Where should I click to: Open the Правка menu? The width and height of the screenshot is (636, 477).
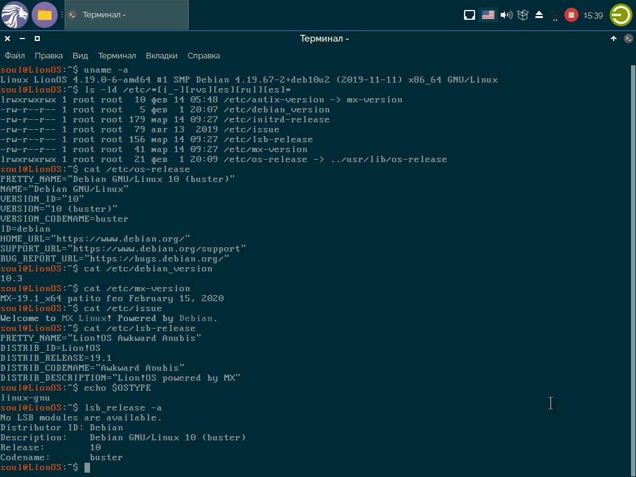(48, 55)
